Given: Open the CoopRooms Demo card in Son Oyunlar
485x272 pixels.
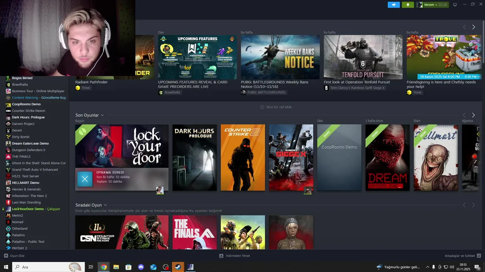Looking at the screenshot, I should (339, 158).
